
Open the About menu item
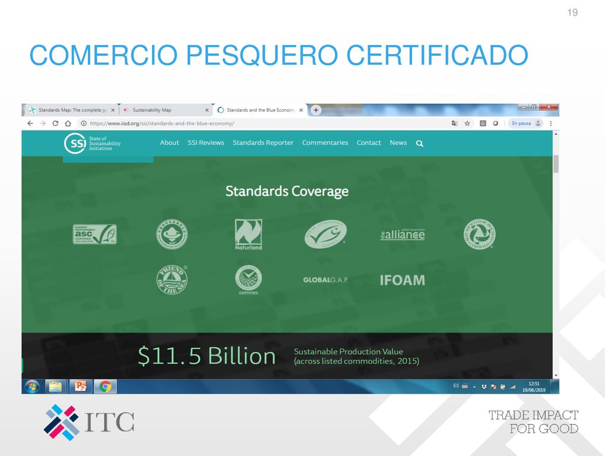(169, 142)
